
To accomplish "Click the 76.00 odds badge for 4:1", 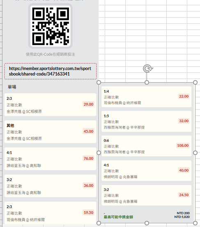I will pyautogui.click(x=88, y=158).
